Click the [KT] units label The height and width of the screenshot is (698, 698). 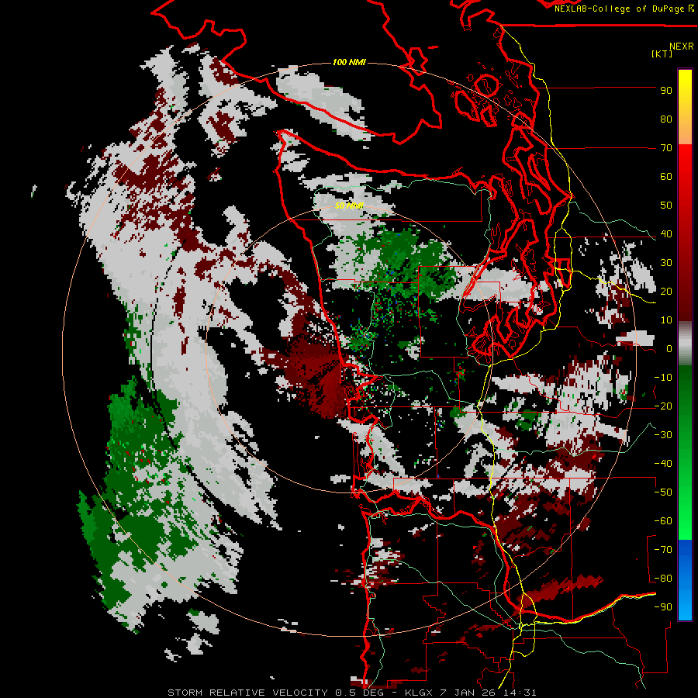click(662, 54)
